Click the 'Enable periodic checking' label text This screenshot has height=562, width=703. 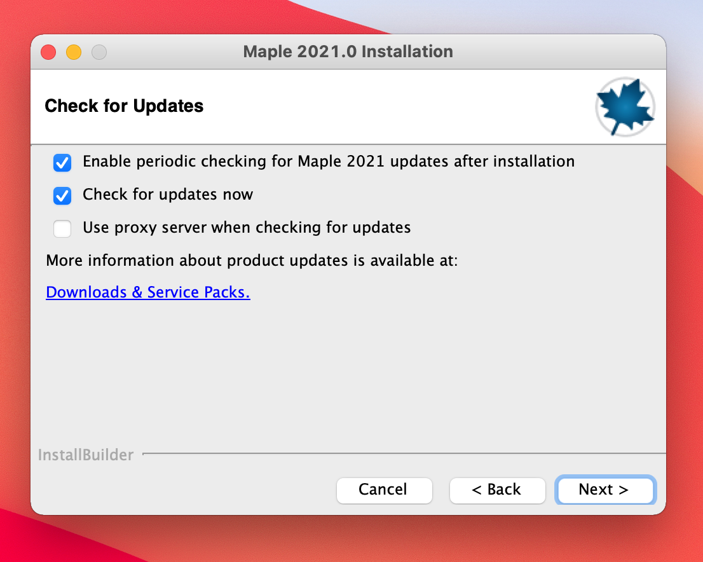329,161
